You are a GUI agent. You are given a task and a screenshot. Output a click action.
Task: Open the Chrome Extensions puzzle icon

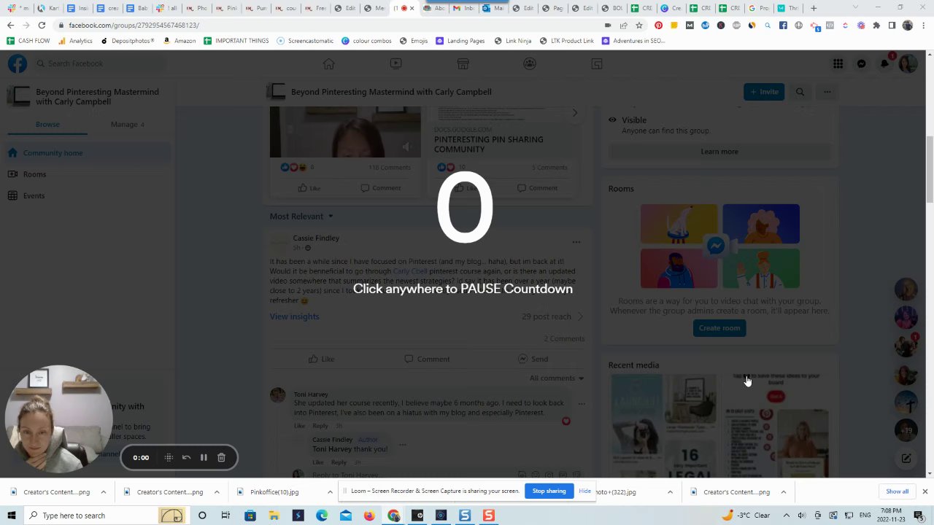click(876, 26)
